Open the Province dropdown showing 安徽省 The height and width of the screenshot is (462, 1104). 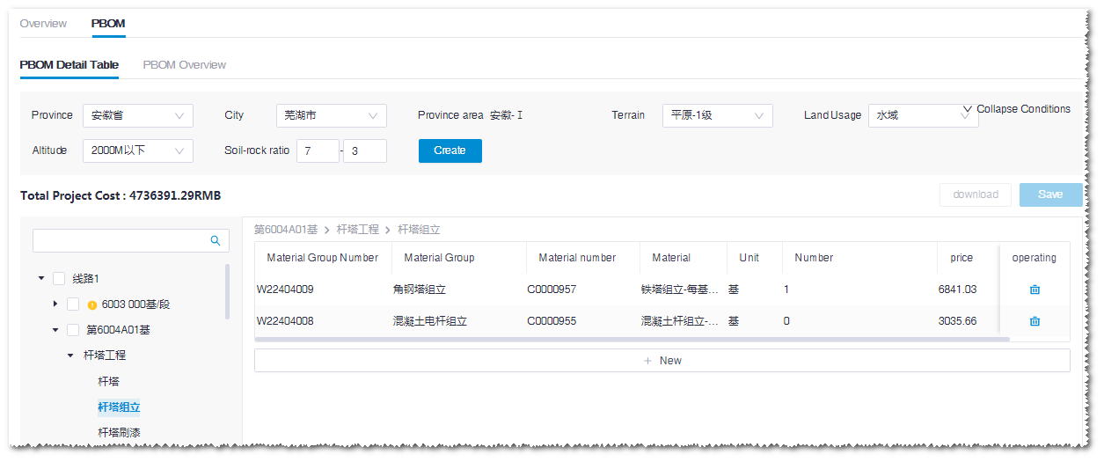(x=138, y=115)
